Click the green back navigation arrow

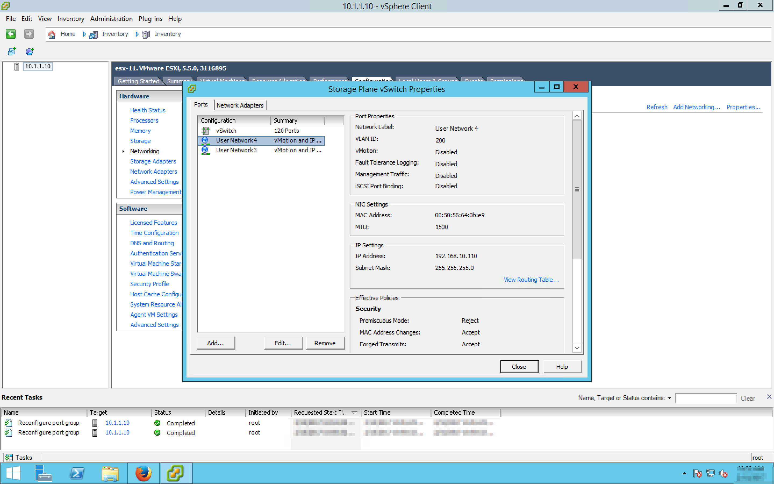10,34
